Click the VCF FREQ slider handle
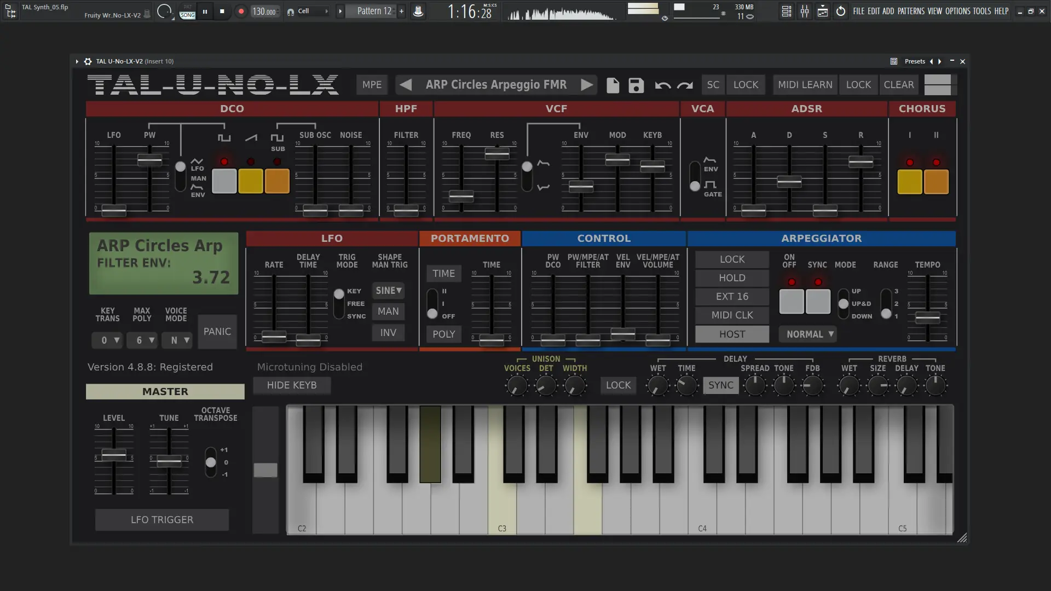 coord(461,196)
